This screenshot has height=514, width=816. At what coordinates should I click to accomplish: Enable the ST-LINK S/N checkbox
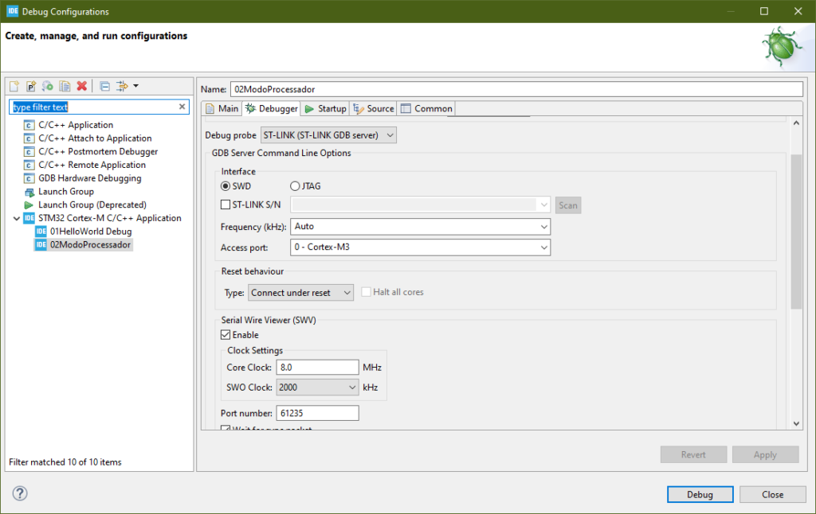[x=226, y=205]
